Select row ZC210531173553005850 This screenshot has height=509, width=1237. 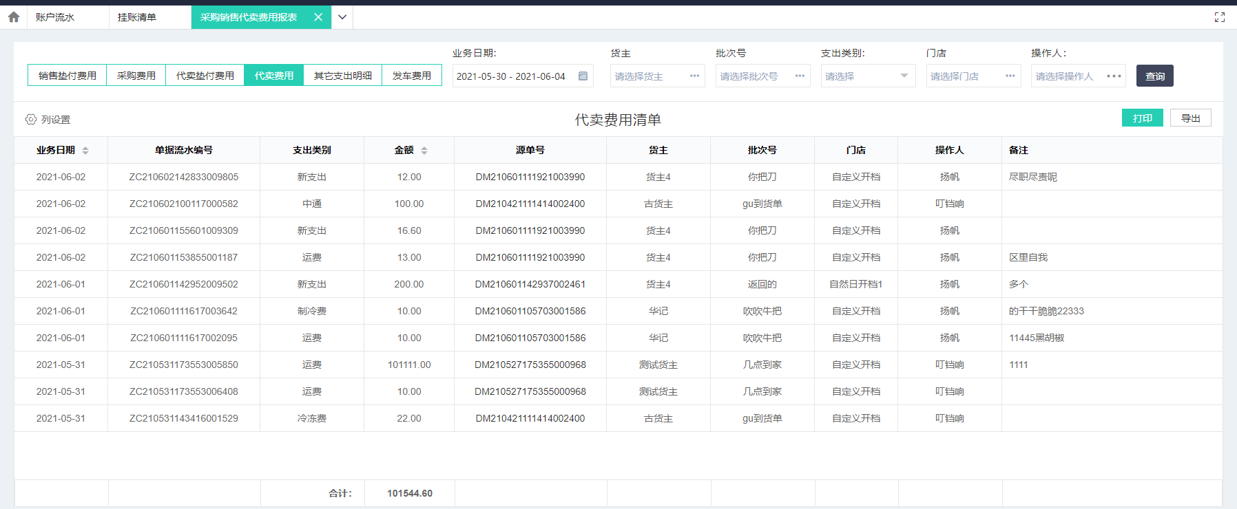tap(618, 365)
